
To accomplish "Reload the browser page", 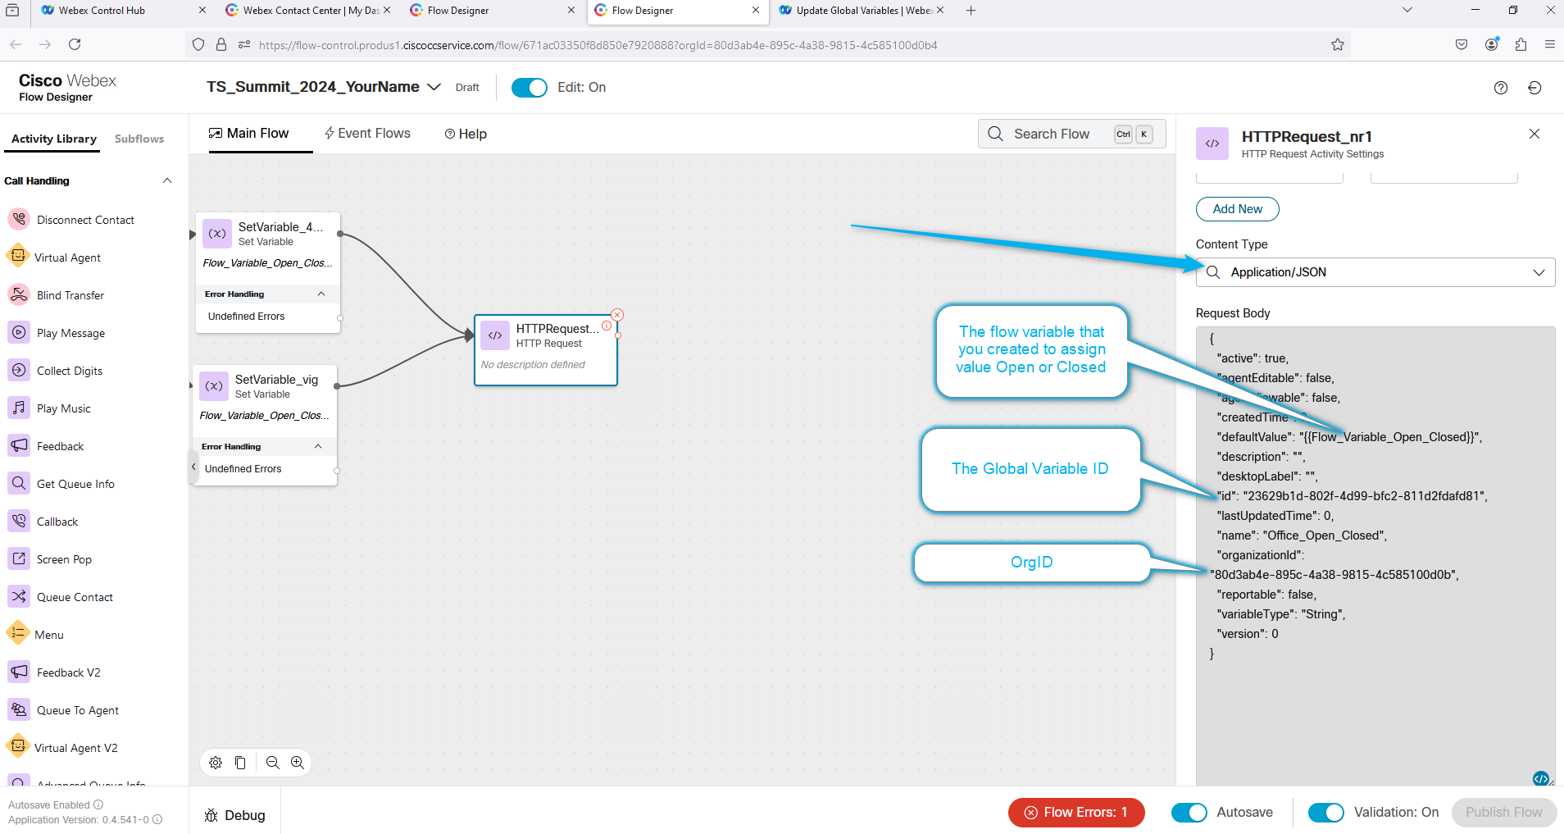I will click(75, 44).
